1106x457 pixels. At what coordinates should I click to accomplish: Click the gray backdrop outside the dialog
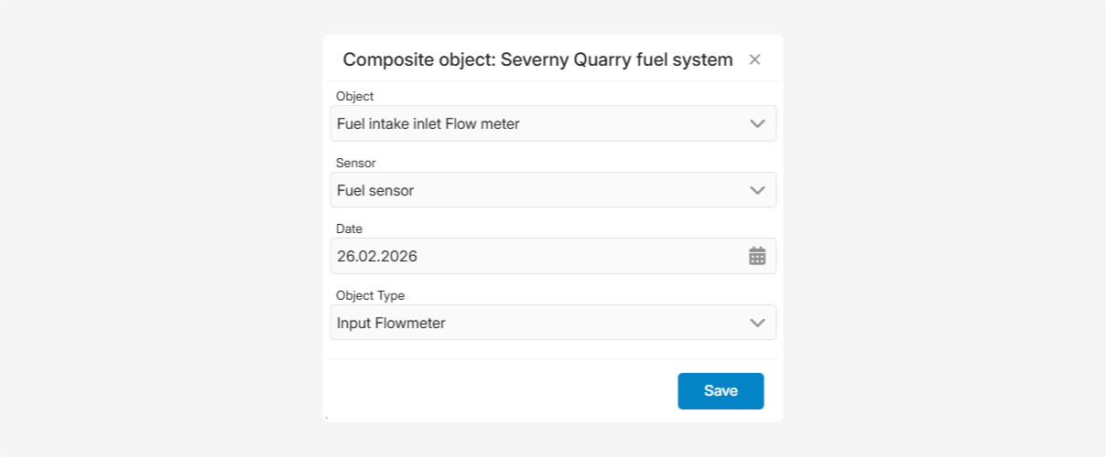click(x=156, y=228)
